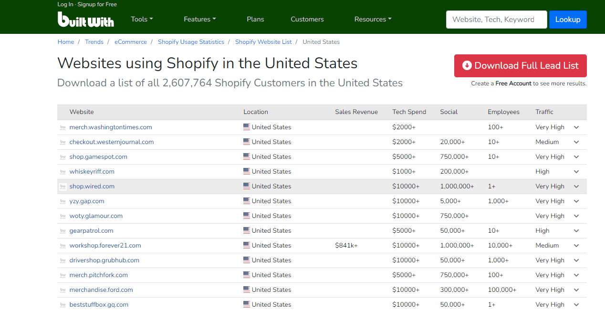Click the bw thumbnail icon beside merch.washingtontimes.com
This screenshot has height=310, width=605.
tap(63, 127)
